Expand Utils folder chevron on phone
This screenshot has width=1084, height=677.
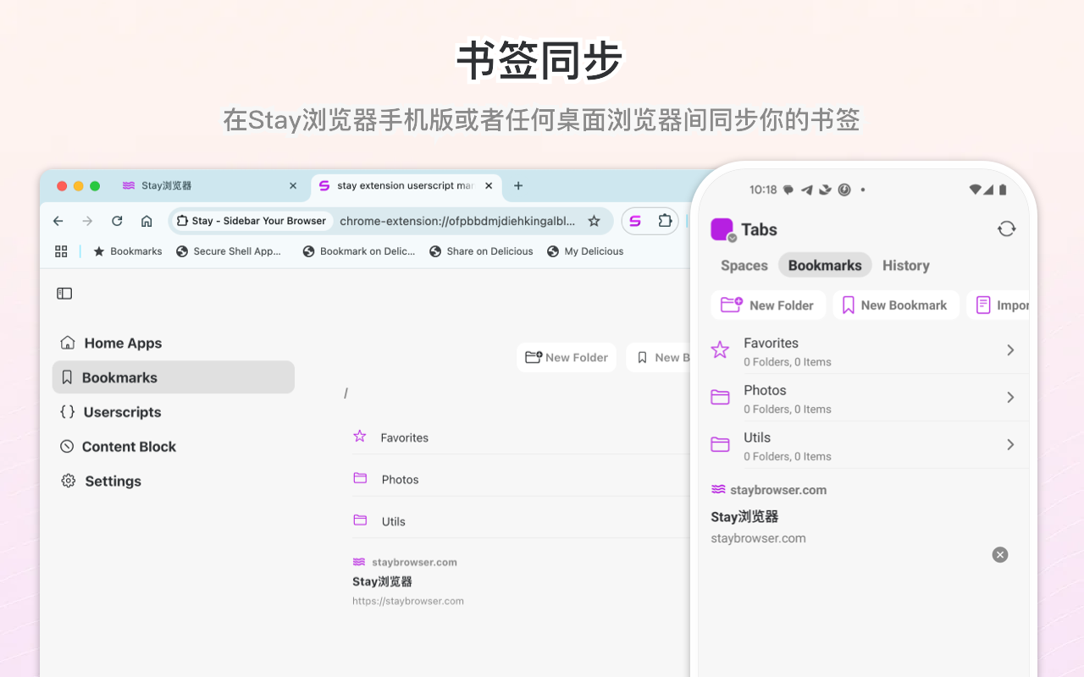click(1010, 445)
